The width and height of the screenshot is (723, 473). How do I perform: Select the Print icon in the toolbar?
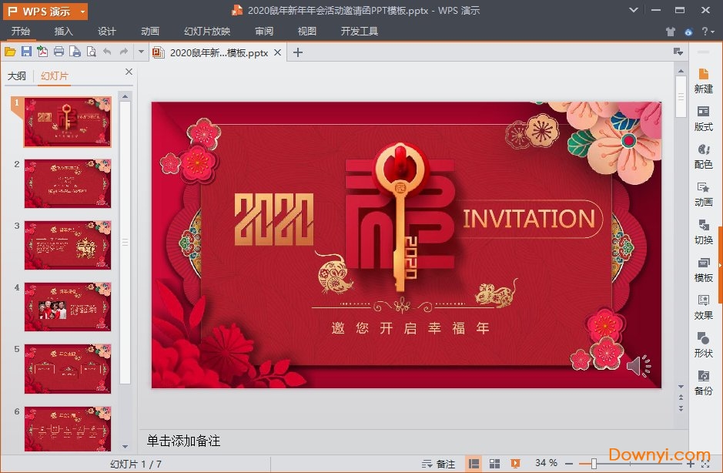coord(59,51)
